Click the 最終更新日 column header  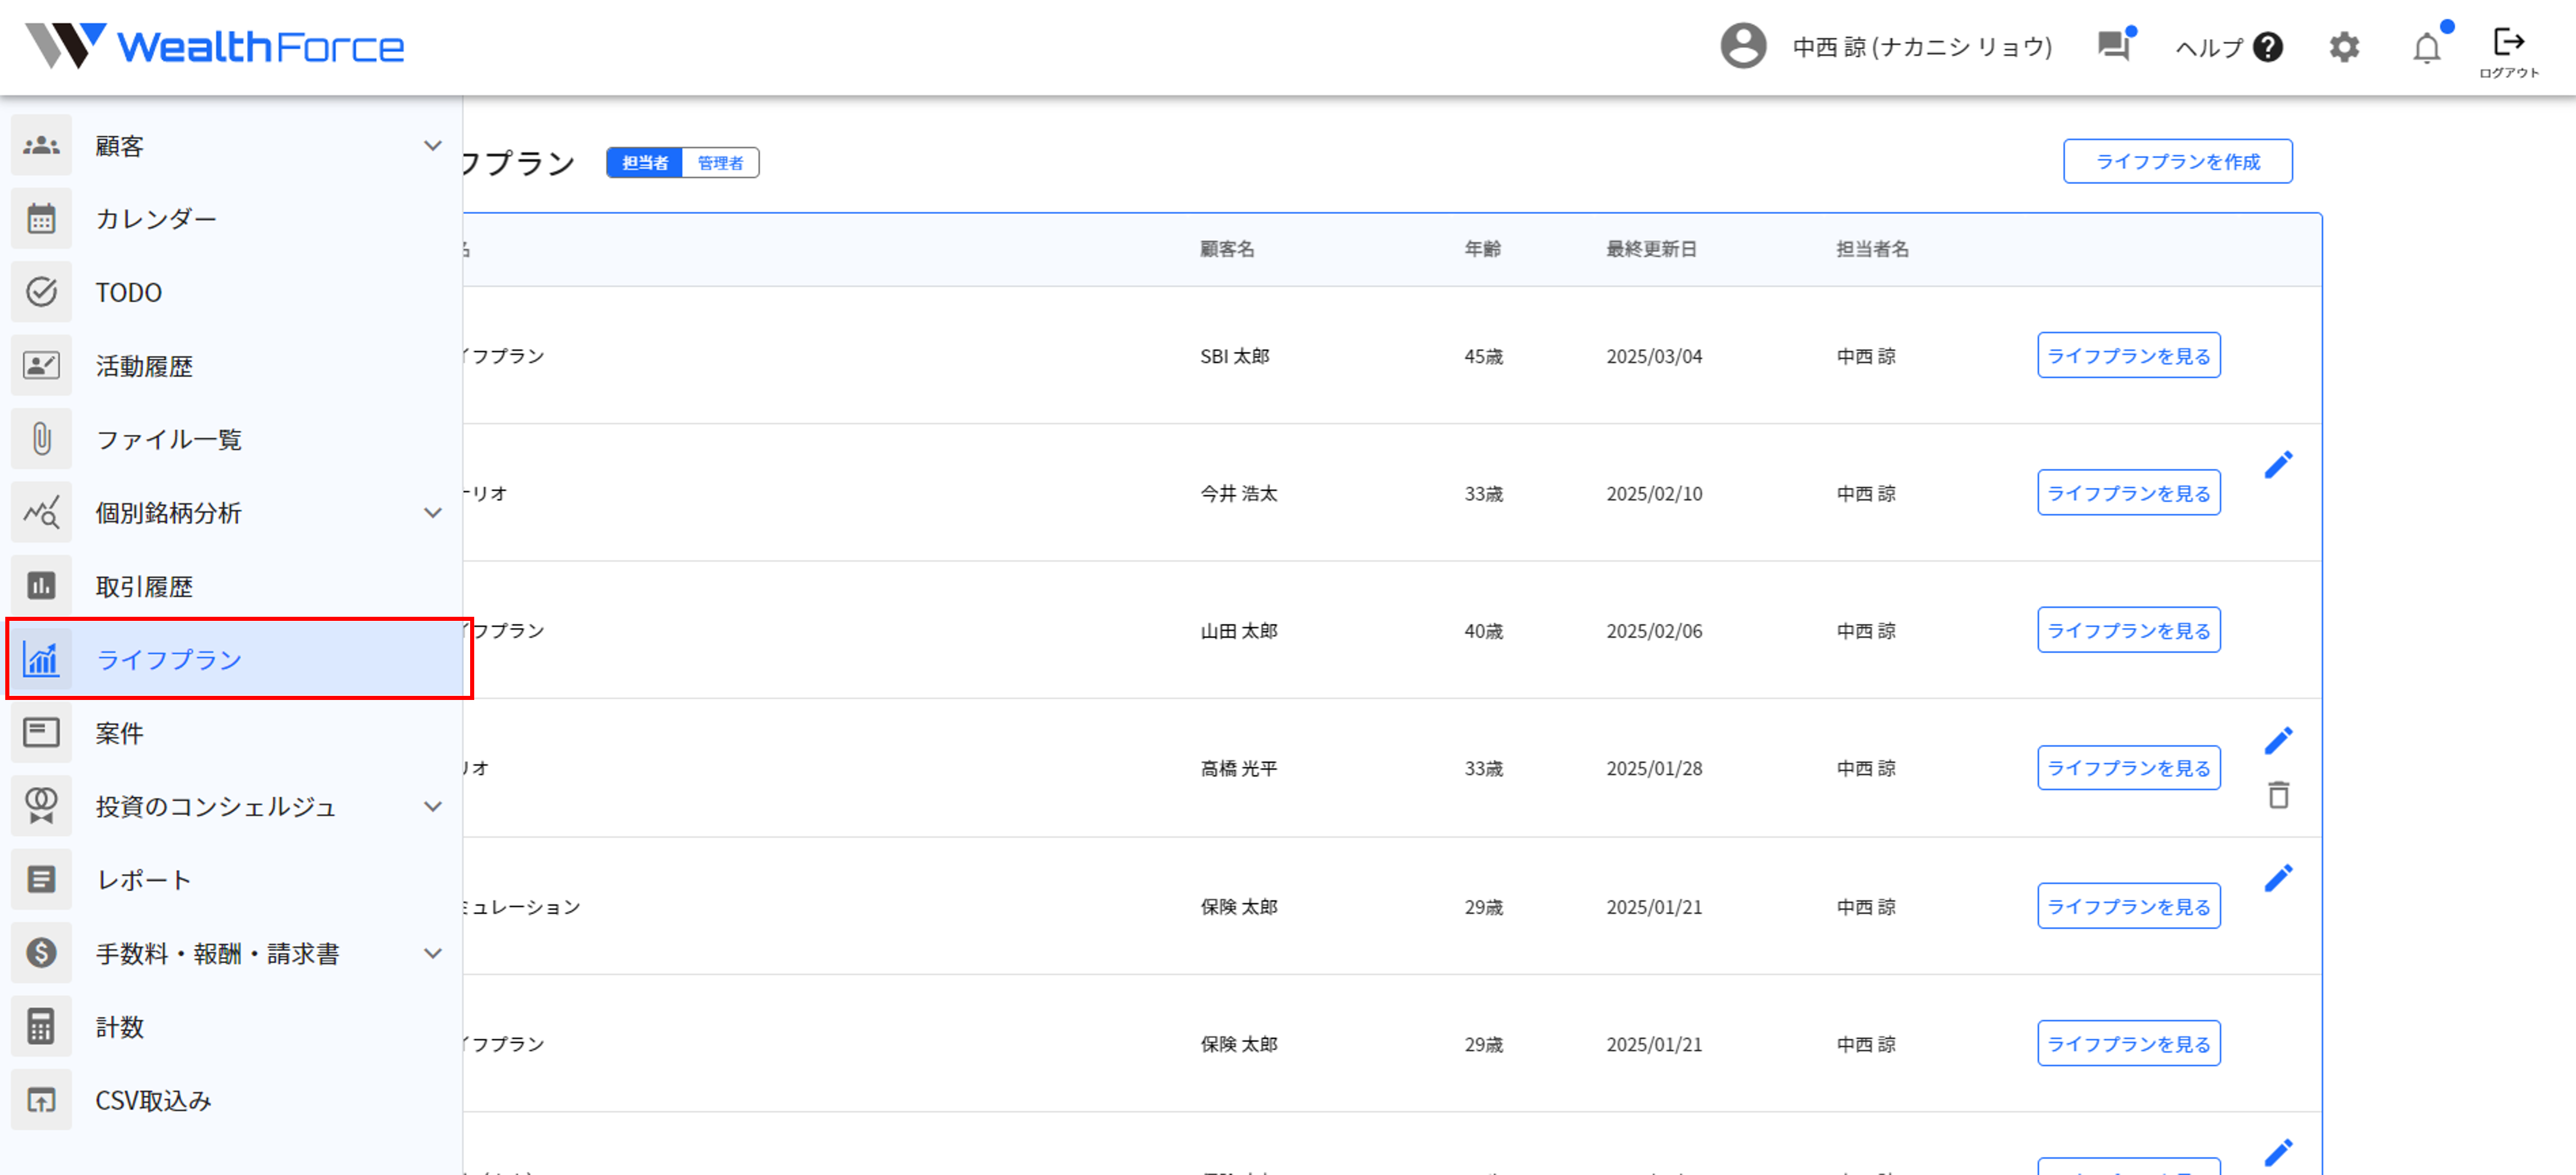point(1651,249)
